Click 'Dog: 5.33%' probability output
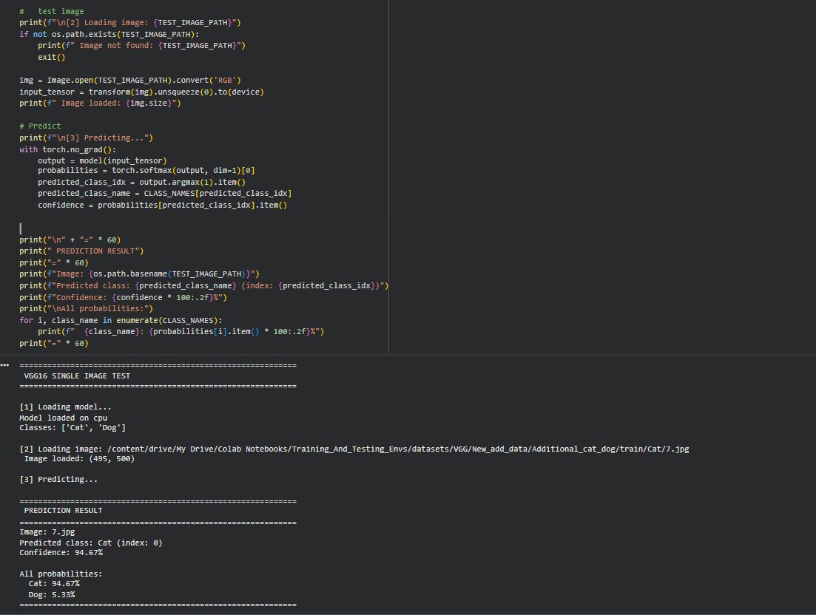 tap(52, 595)
